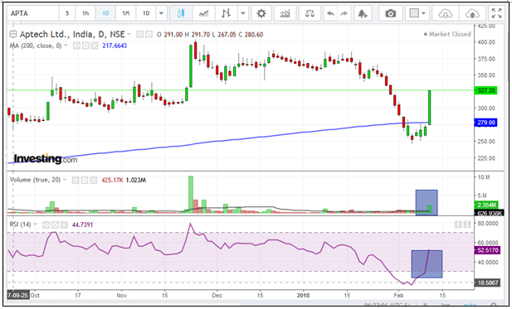Open the Volume indicator settings
The height and width of the screenshot is (309, 512).
click(x=85, y=180)
